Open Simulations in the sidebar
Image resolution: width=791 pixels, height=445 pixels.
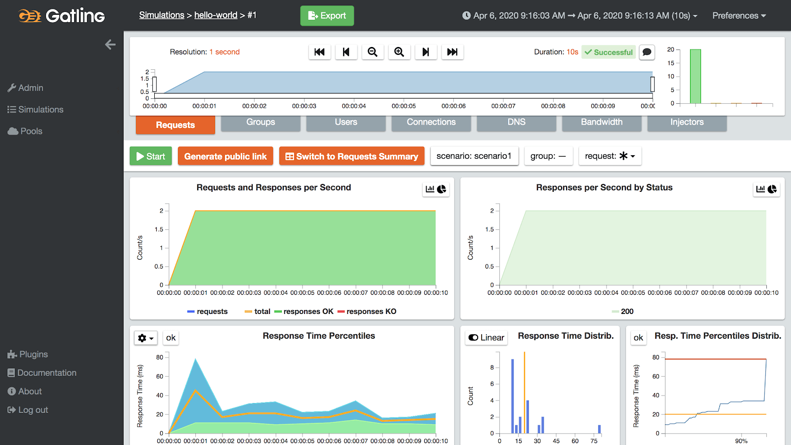tap(36, 110)
